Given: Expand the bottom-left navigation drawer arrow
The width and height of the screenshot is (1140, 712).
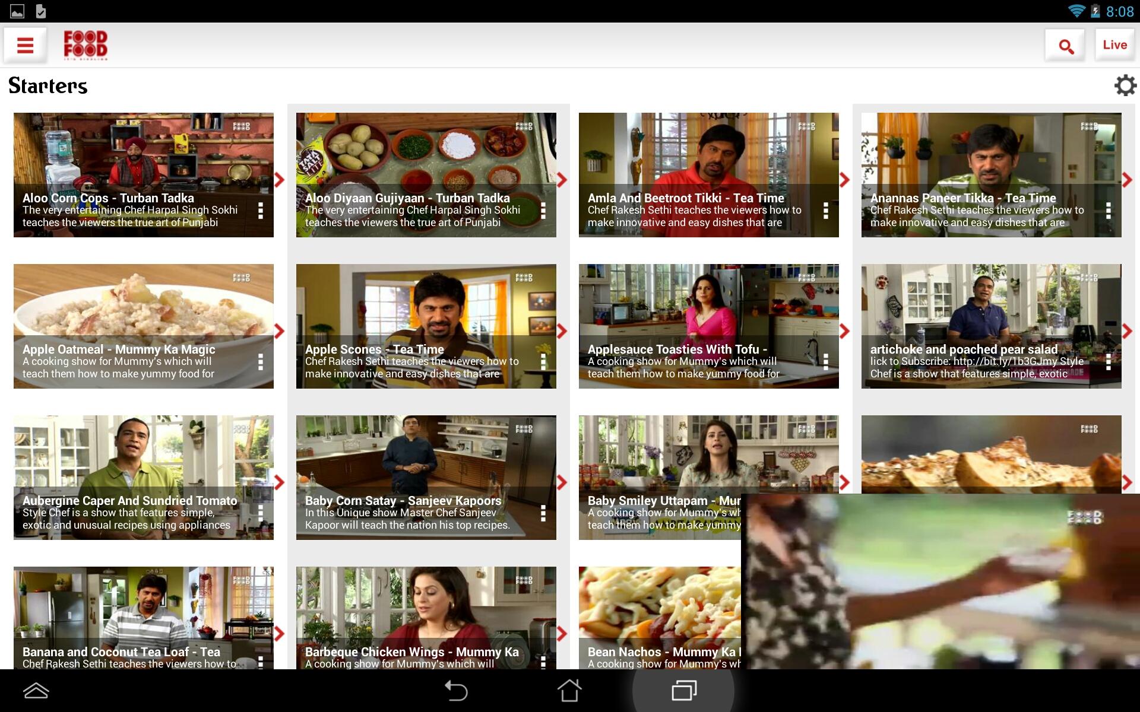Looking at the screenshot, I should coord(36,691).
